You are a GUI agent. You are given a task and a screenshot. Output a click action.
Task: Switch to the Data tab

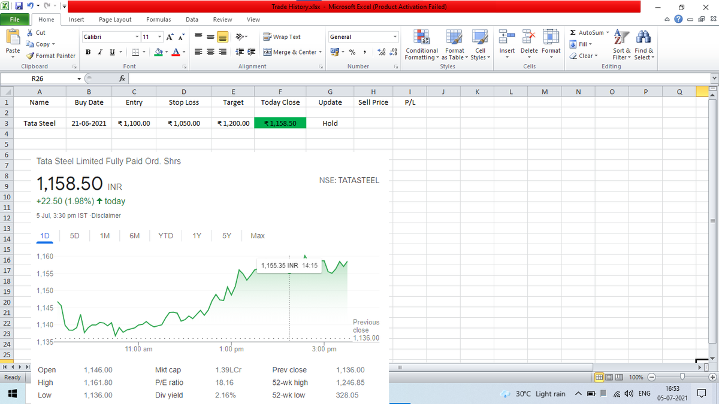coord(192,20)
